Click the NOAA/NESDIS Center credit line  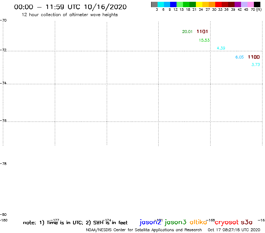point(144,230)
